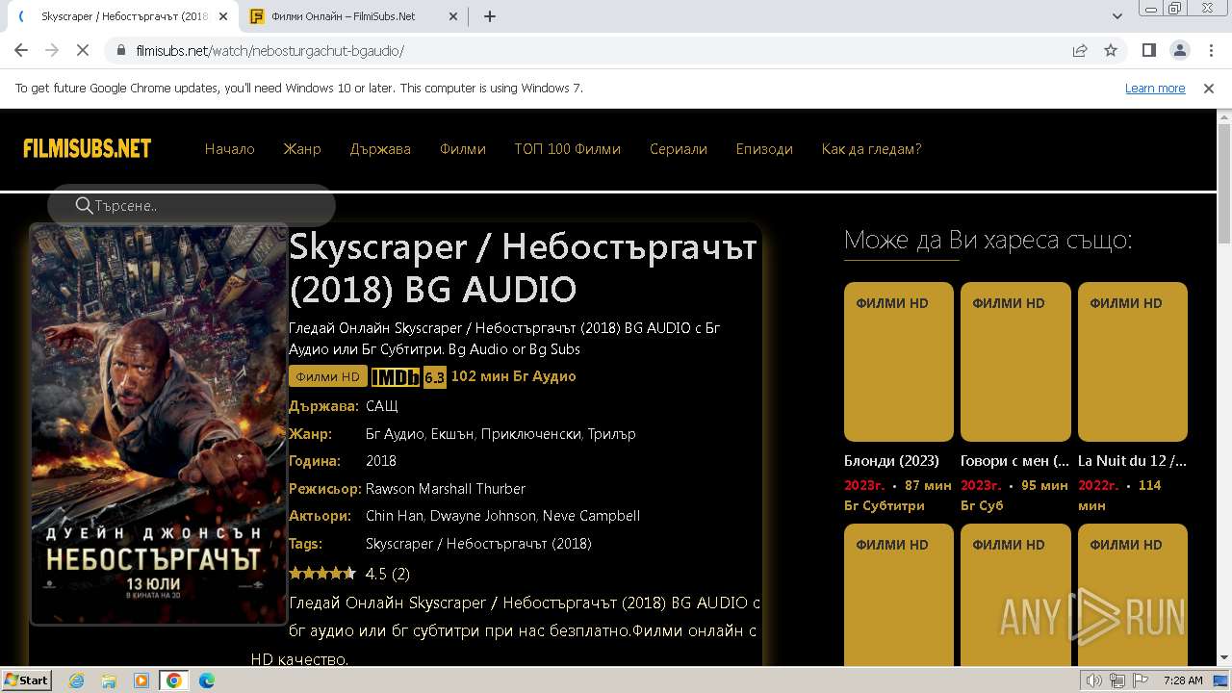Open the Windows Start button
This screenshot has height=693, width=1232.
[27, 680]
